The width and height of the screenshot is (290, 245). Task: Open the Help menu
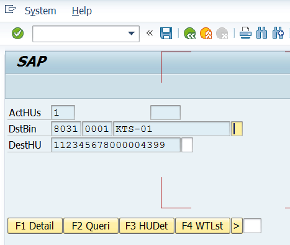tap(82, 11)
